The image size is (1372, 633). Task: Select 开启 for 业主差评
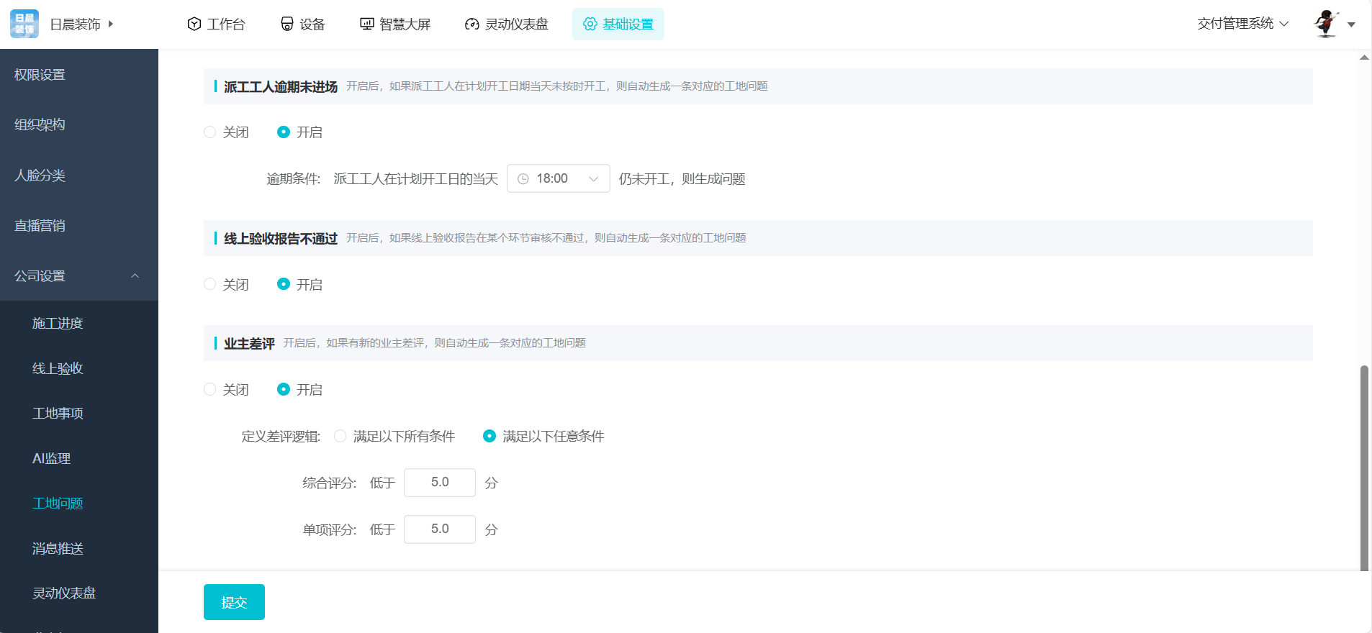coord(299,390)
